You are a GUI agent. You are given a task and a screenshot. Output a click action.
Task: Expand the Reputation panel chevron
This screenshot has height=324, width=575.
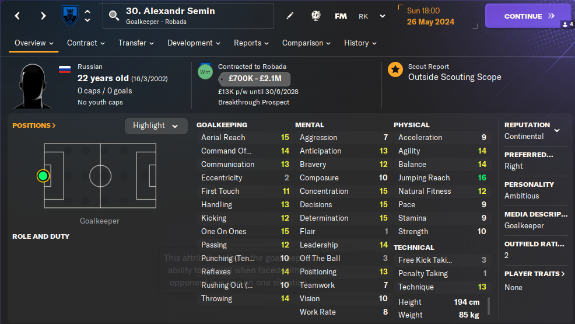557,130
